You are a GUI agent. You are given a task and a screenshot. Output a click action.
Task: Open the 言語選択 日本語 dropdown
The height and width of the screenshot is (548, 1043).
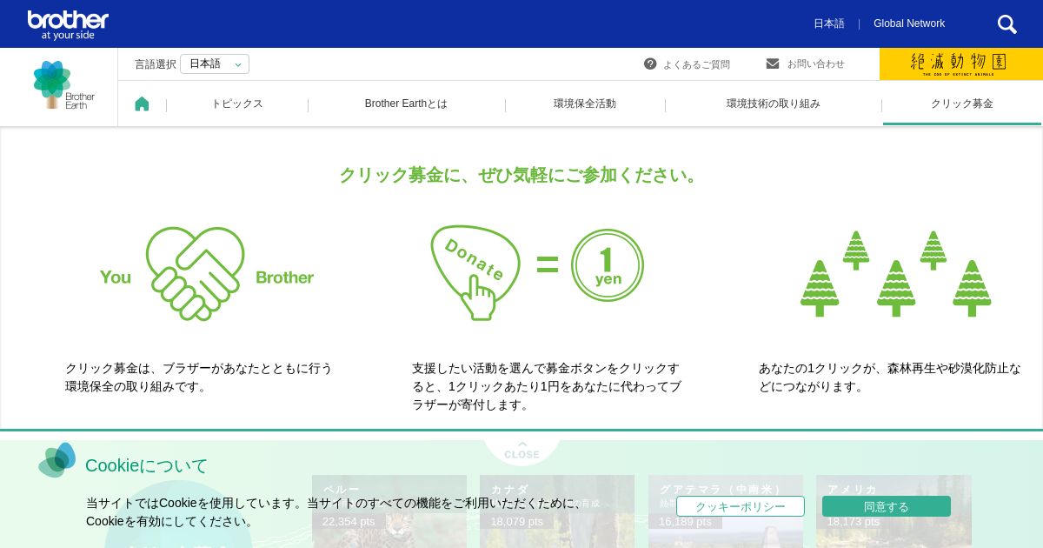[x=215, y=63]
